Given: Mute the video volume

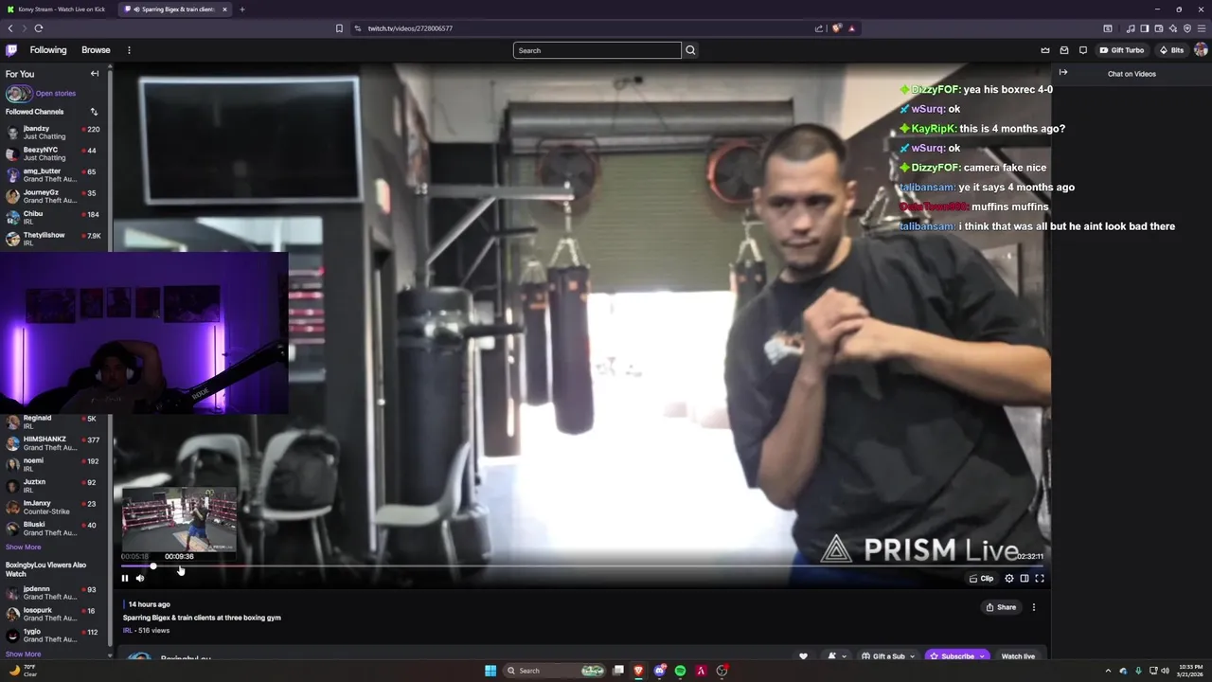Looking at the screenshot, I should tap(140, 579).
